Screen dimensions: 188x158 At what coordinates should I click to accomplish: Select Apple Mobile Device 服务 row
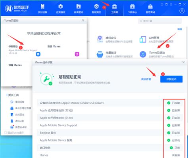tap(110, 140)
